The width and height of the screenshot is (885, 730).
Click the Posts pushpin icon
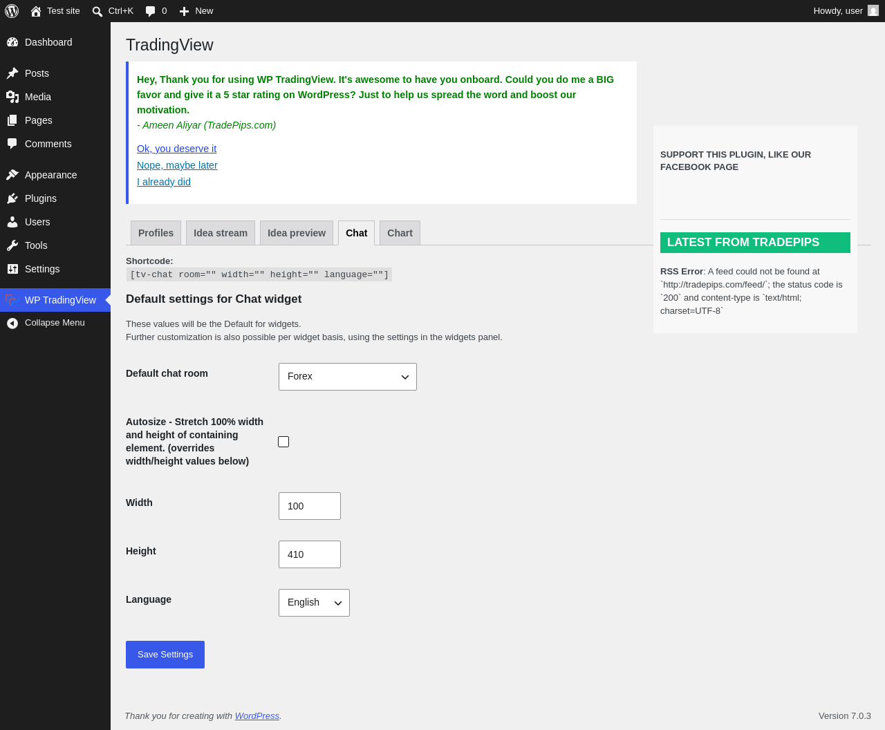[12, 73]
